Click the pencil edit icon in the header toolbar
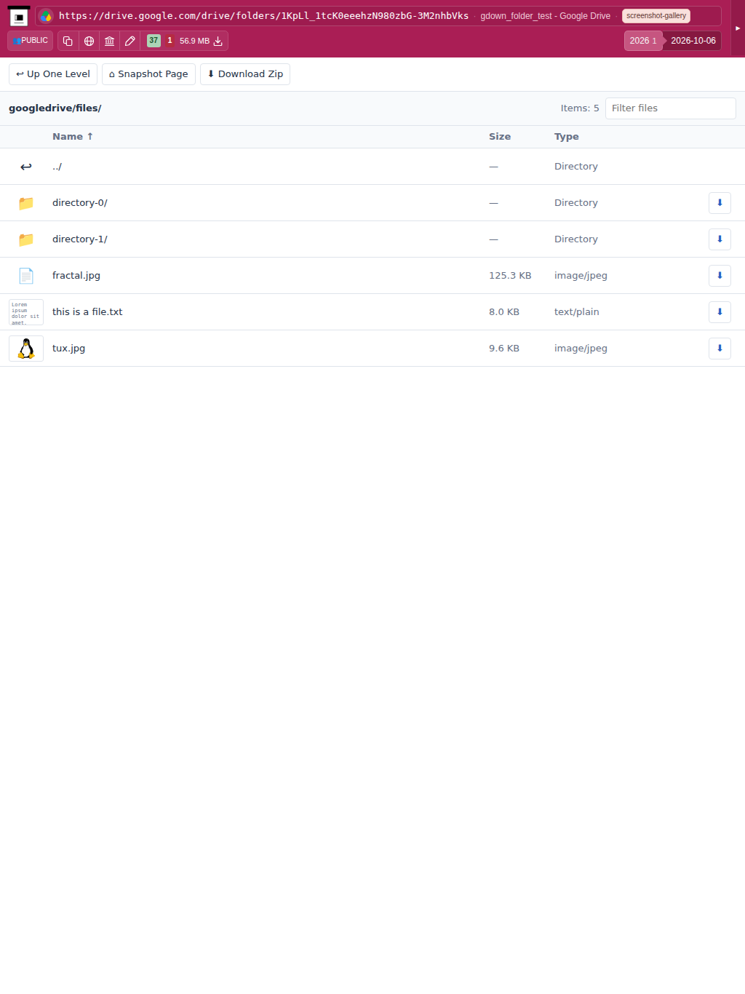Image resolution: width=745 pixels, height=994 pixels. (x=130, y=41)
